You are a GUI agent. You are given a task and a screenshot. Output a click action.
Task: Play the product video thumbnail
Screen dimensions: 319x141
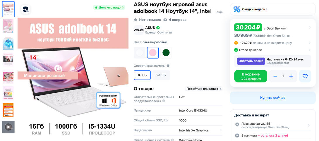pyautogui.click(x=8, y=127)
